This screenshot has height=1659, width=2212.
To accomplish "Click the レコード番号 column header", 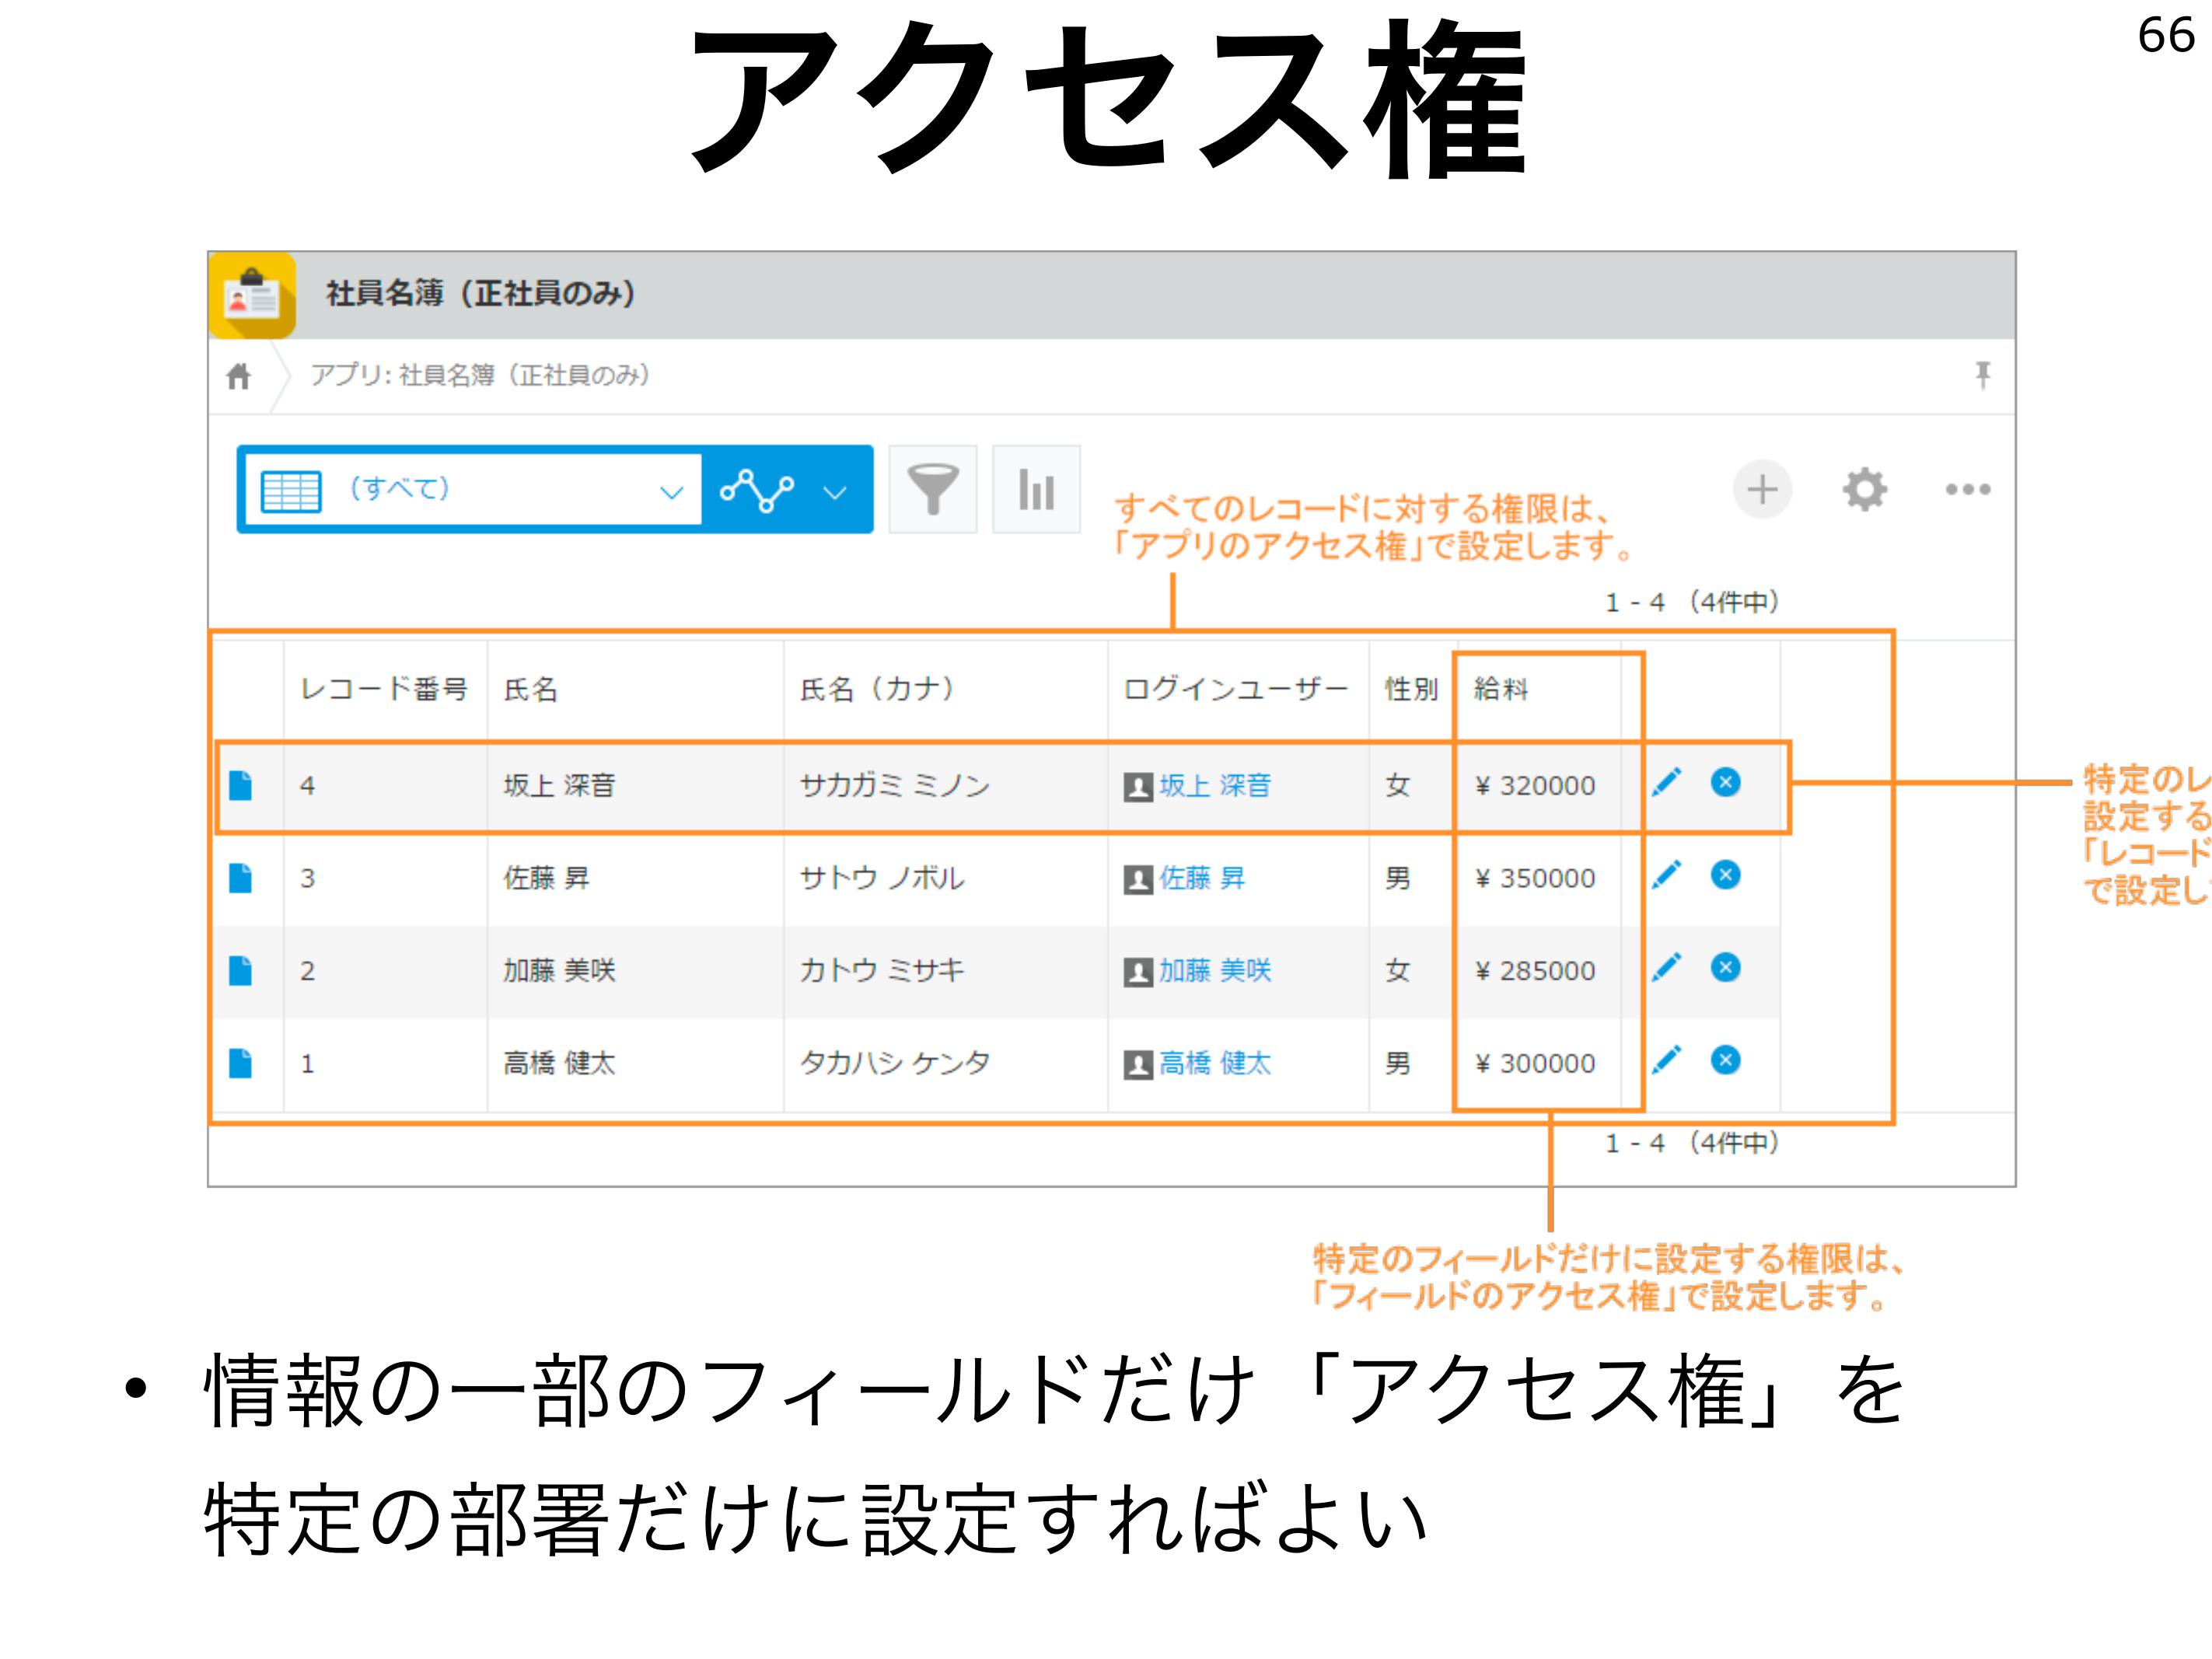I will [383, 689].
